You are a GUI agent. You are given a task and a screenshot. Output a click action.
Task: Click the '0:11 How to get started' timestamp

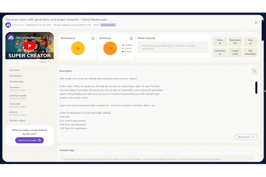coord(72,121)
